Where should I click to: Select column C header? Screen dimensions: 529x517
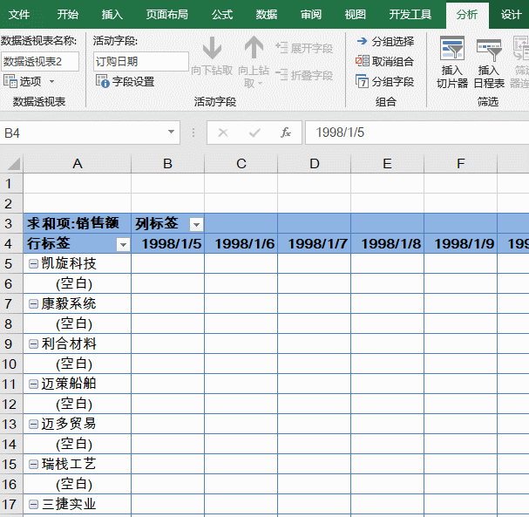click(x=241, y=164)
